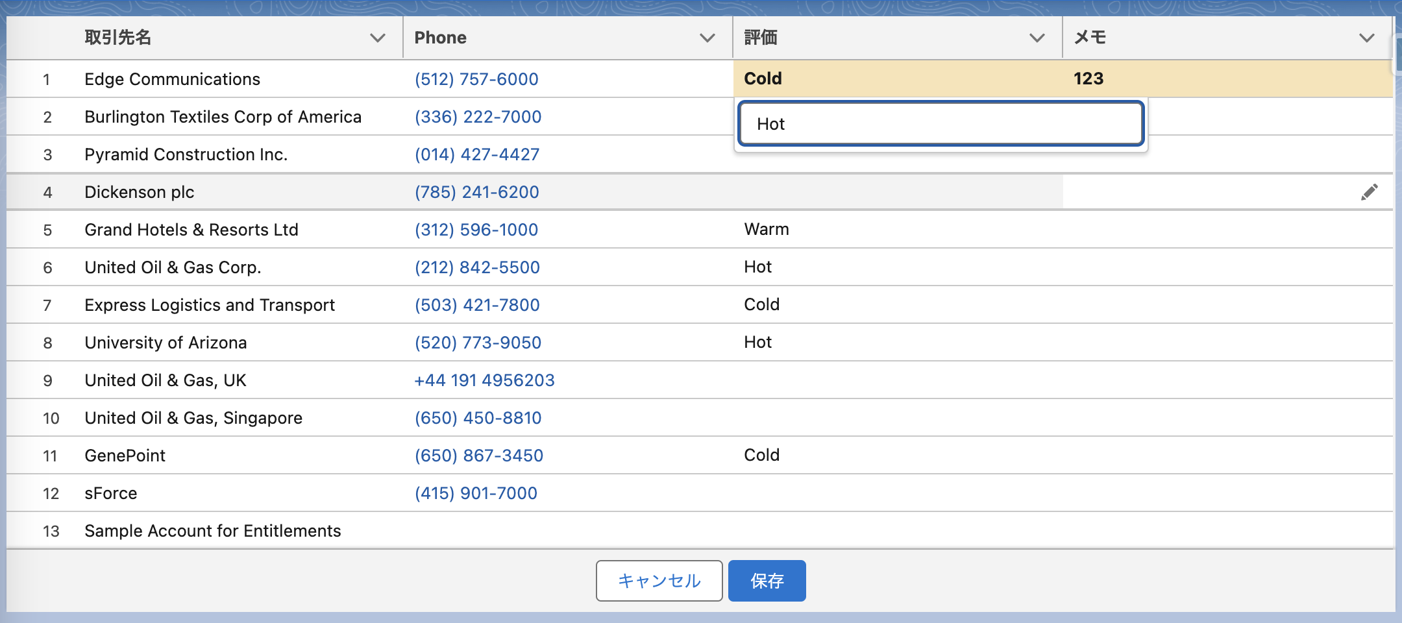Viewport: 1402px width, 623px height.
Task: Open phone link (212) 842-5500
Action: (x=477, y=267)
